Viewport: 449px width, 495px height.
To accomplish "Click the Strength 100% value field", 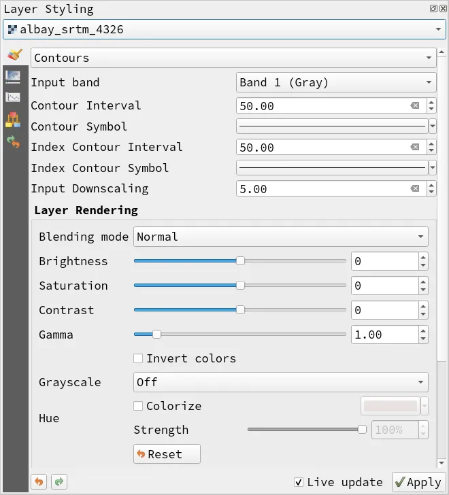I will [x=395, y=430].
